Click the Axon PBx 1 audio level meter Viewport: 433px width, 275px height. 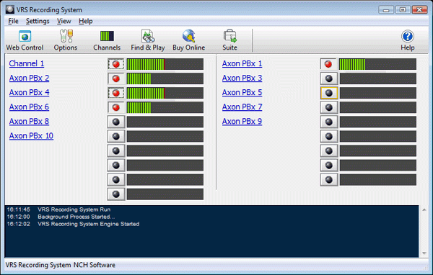click(x=377, y=64)
